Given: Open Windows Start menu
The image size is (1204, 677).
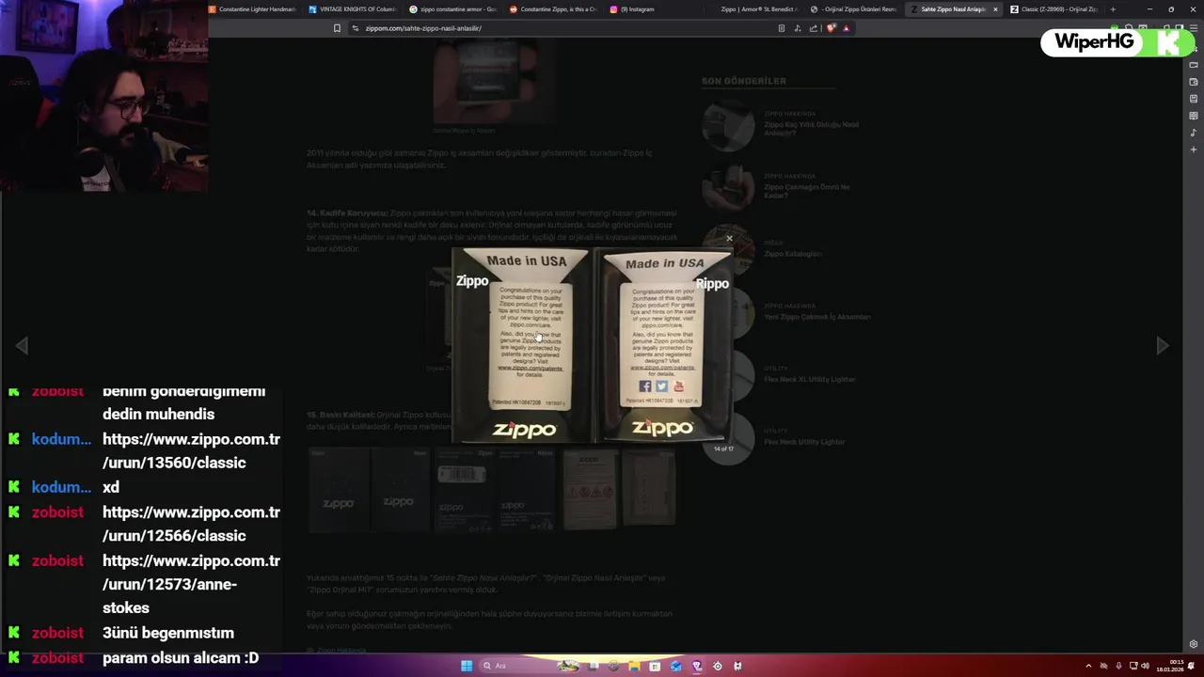Looking at the screenshot, I should (467, 666).
